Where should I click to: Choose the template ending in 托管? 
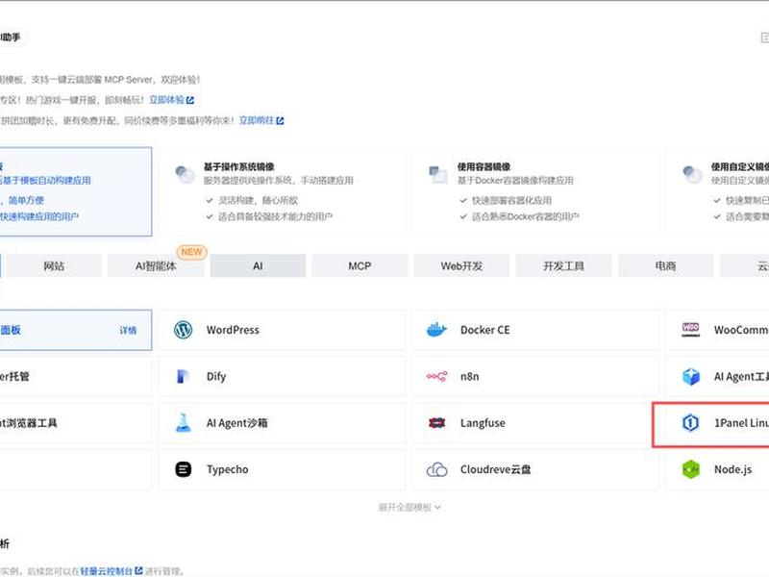(76, 376)
